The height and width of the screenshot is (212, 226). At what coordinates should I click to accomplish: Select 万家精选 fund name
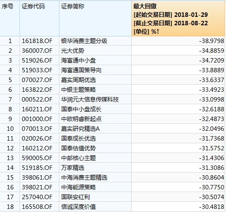73,168
